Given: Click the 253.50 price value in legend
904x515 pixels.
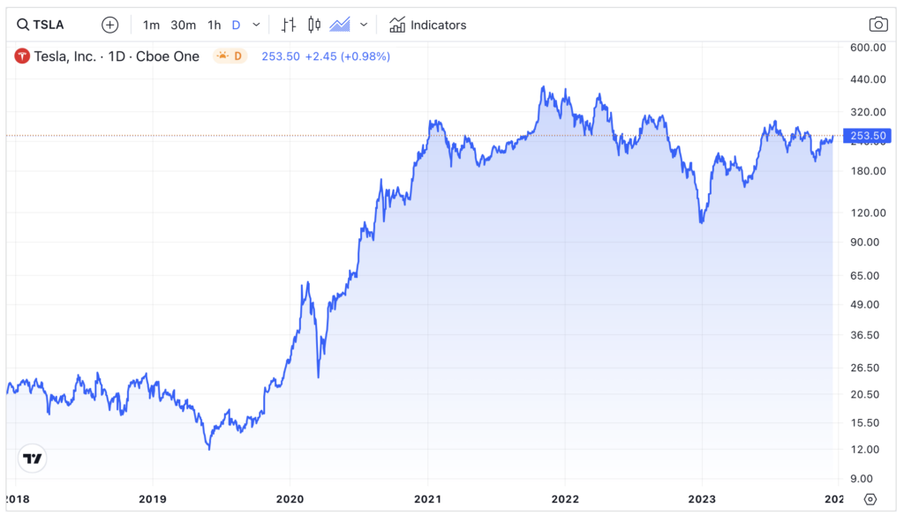Looking at the screenshot, I should 281,56.
